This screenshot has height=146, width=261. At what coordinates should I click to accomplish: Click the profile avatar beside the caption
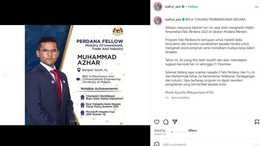[157, 21]
